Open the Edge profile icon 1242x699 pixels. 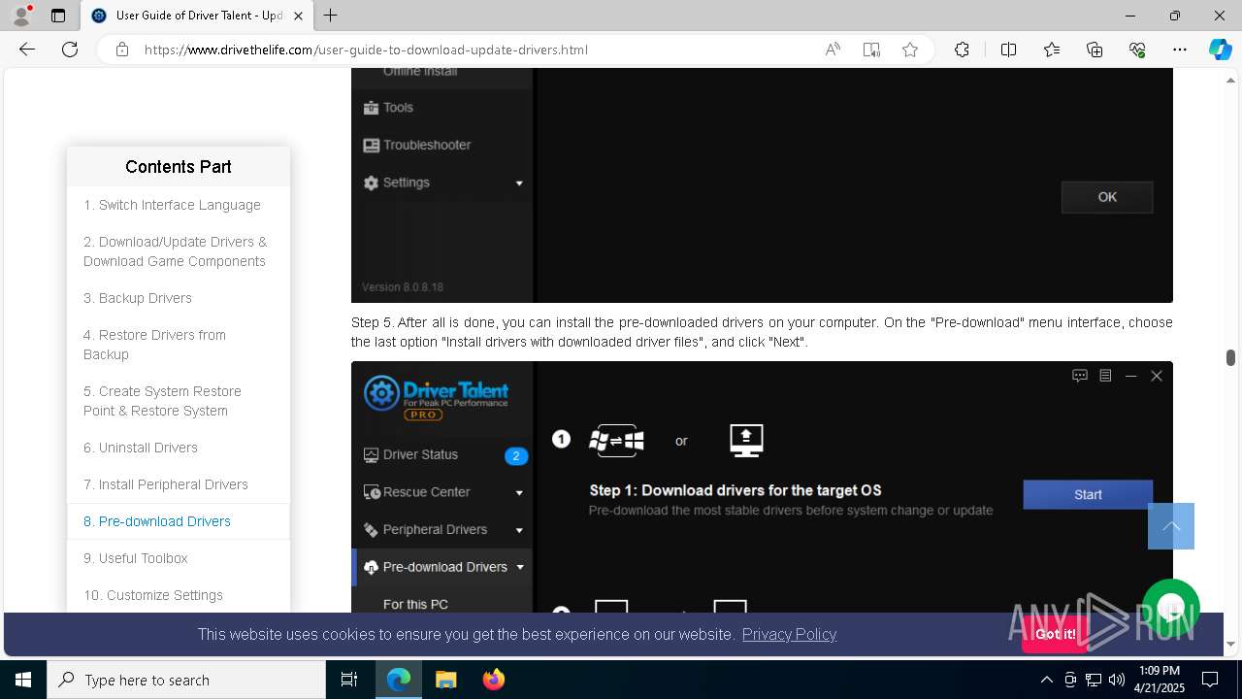click(x=21, y=16)
